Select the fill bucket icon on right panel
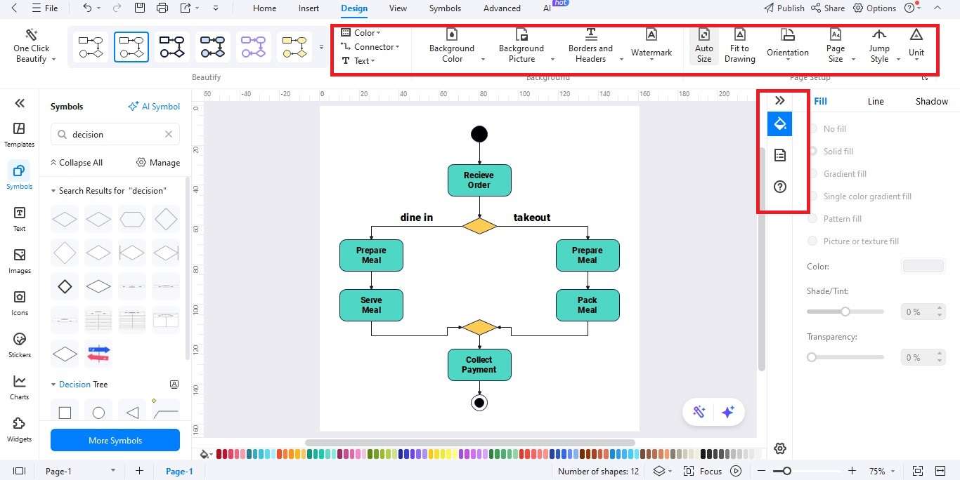Image resolution: width=960 pixels, height=480 pixels. click(x=779, y=124)
